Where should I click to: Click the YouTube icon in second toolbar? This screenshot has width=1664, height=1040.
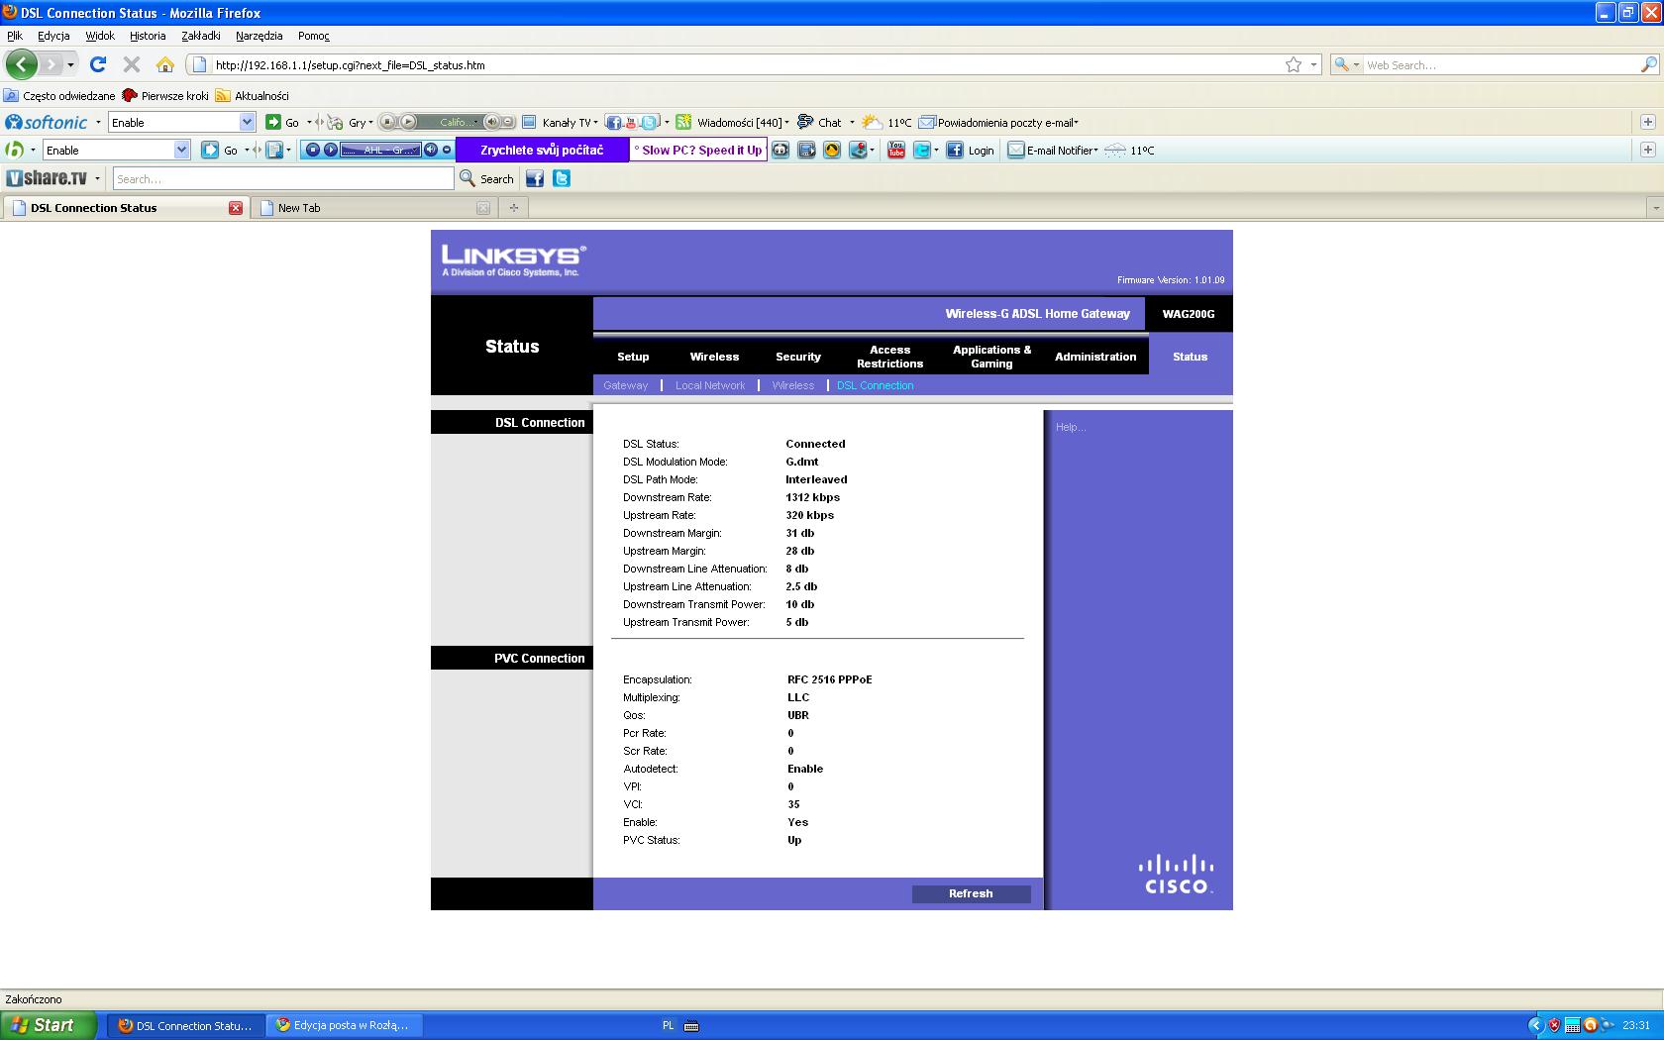pos(895,151)
